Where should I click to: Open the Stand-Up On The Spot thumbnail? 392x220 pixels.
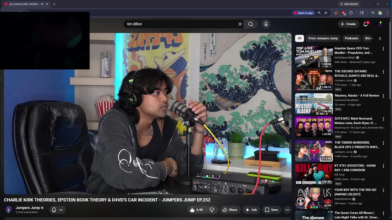314,127
